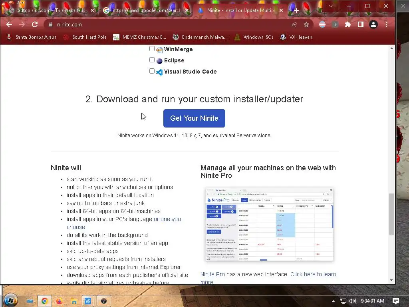The image size is (409, 307).
Task: Check the WinMerge checkbox
Action: coord(152,48)
